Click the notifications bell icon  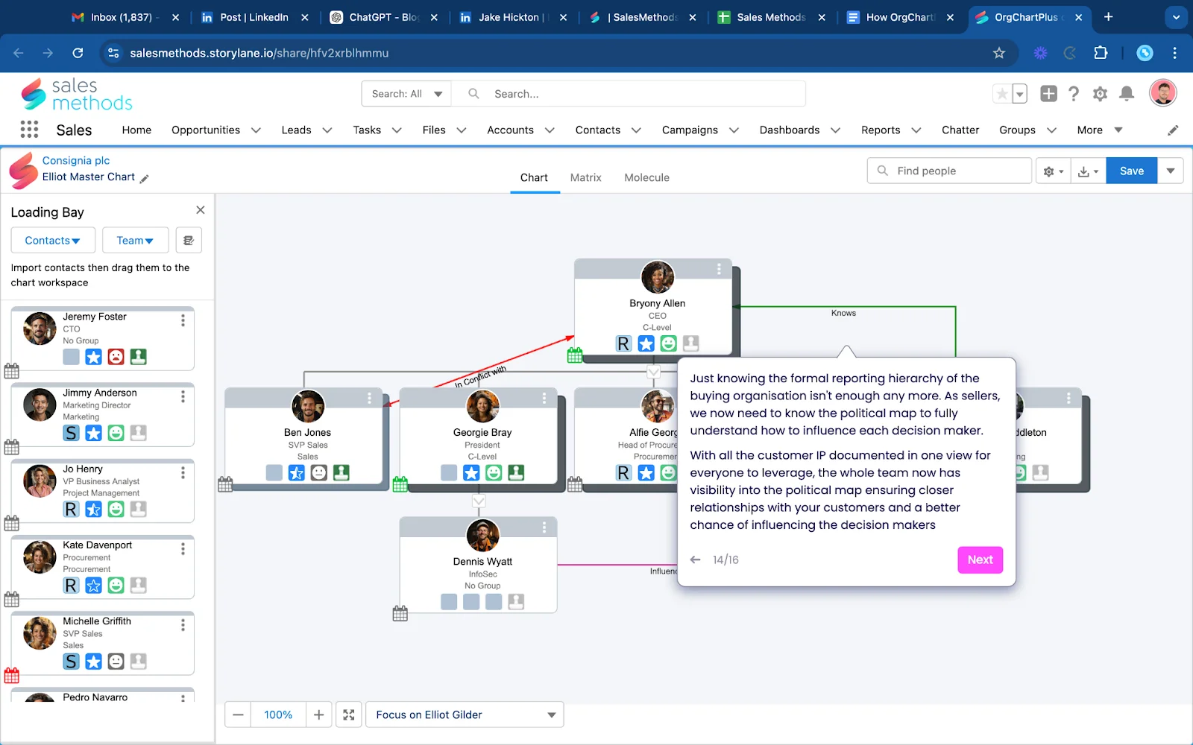[x=1127, y=94]
